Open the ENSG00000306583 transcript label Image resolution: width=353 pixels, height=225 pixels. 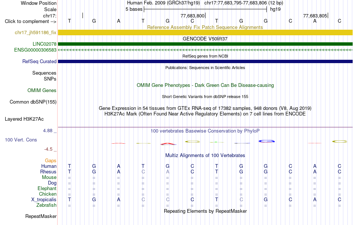click(x=35, y=50)
